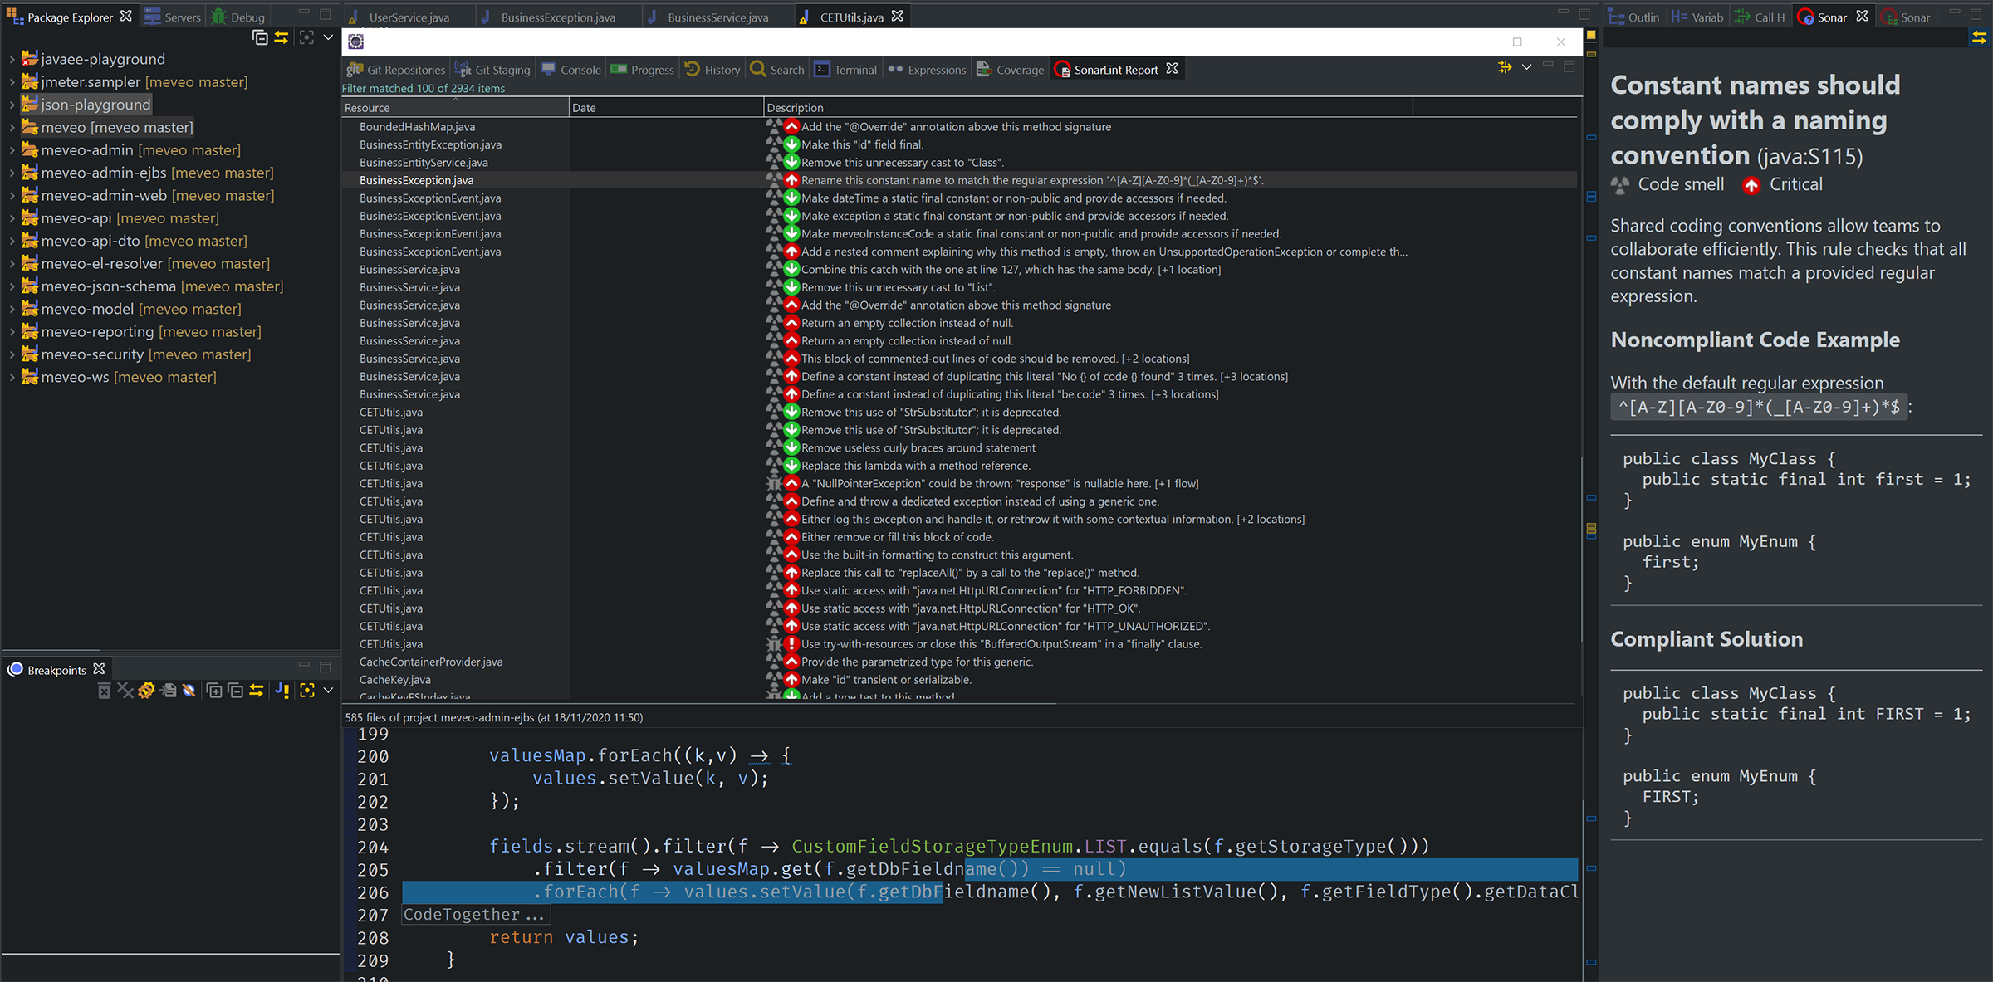
Task: Close the Breakpoints view tab
Action: coord(99,669)
